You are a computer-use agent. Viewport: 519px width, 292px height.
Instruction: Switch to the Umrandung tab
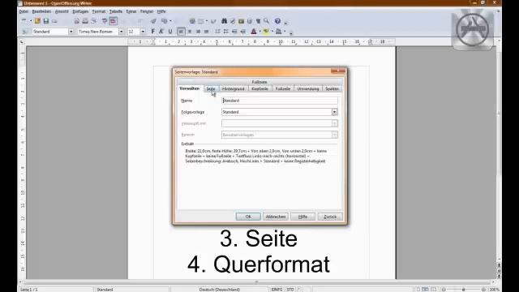(308, 88)
